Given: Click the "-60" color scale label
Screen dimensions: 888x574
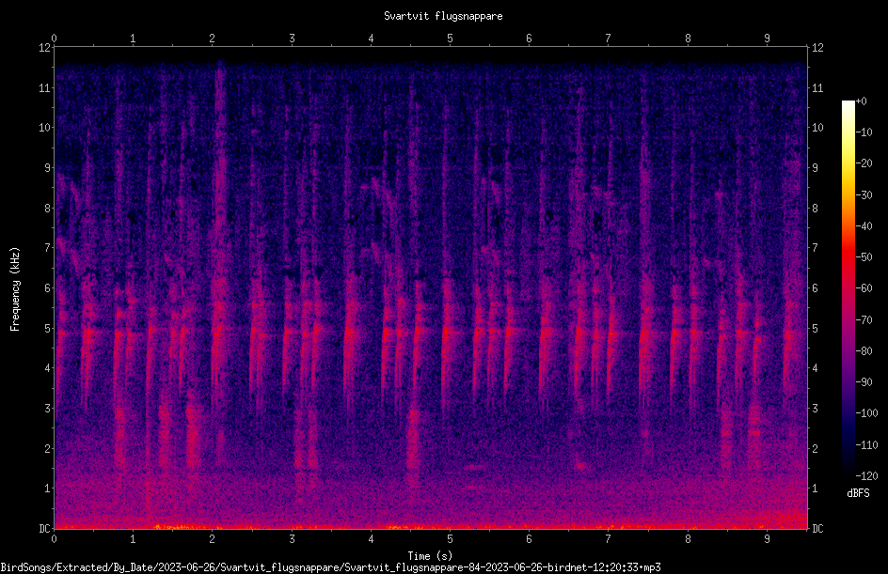Looking at the screenshot, I should (x=864, y=288).
